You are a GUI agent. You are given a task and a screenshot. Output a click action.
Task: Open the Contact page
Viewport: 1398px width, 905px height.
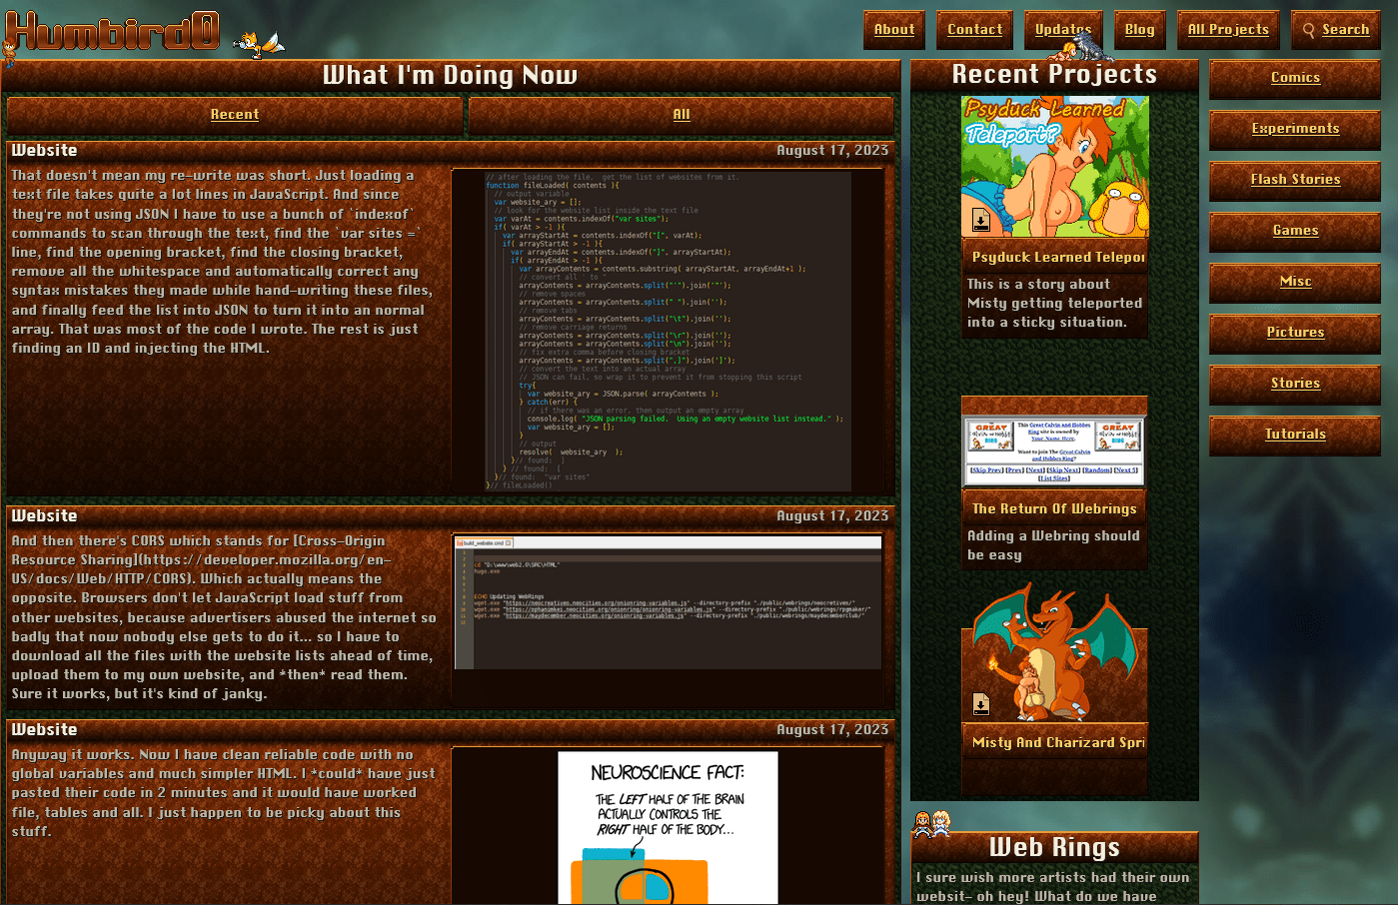[x=974, y=30]
